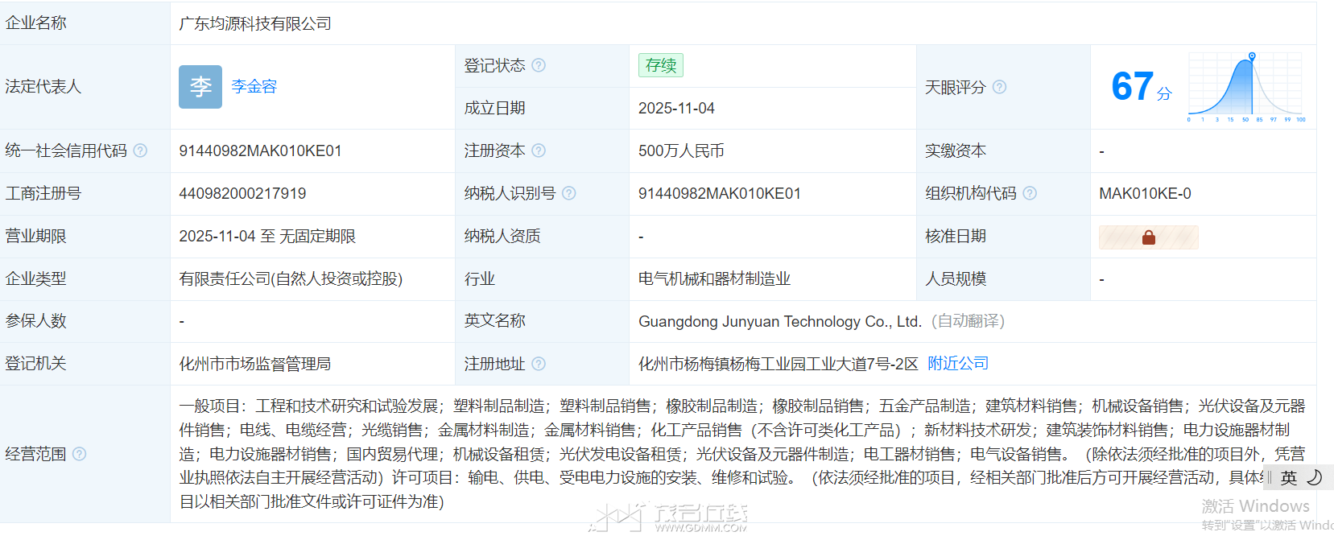The height and width of the screenshot is (536, 1334).
Task: Click help icon next to 组织机构代码
Action: [x=1030, y=193]
